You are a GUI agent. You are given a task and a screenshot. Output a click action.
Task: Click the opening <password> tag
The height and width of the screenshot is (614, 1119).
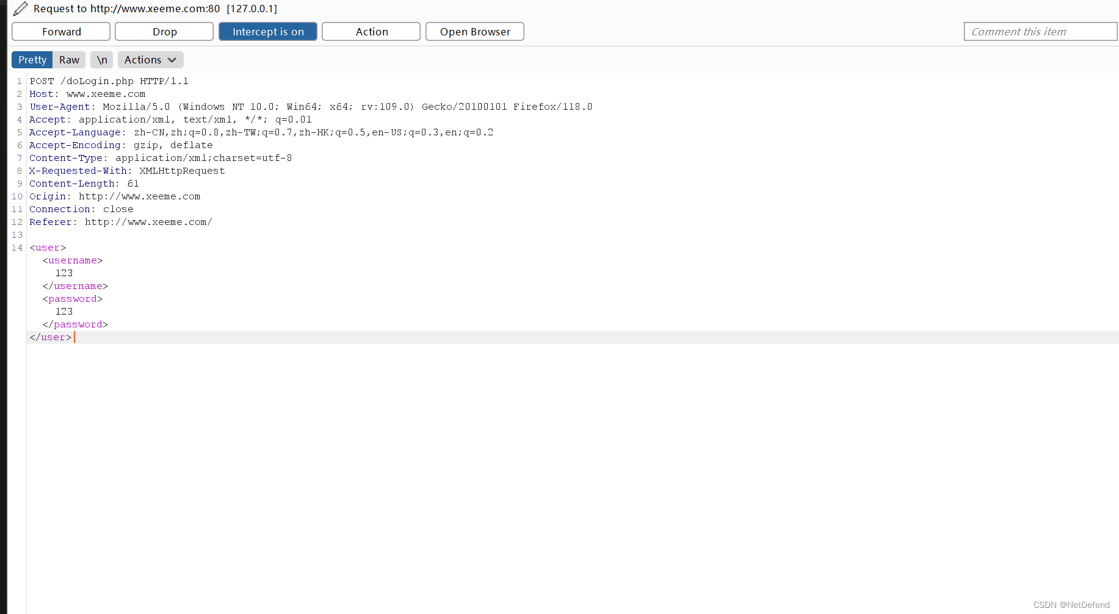tap(73, 299)
